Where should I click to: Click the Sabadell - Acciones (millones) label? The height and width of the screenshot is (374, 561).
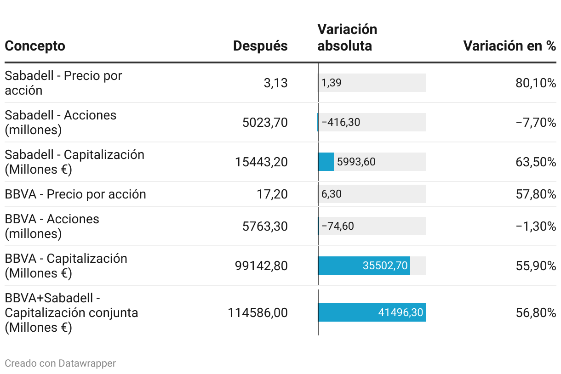61,122
